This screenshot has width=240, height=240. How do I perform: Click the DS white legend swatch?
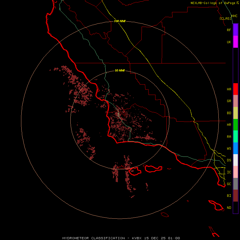pyautogui.click(x=235, y=160)
